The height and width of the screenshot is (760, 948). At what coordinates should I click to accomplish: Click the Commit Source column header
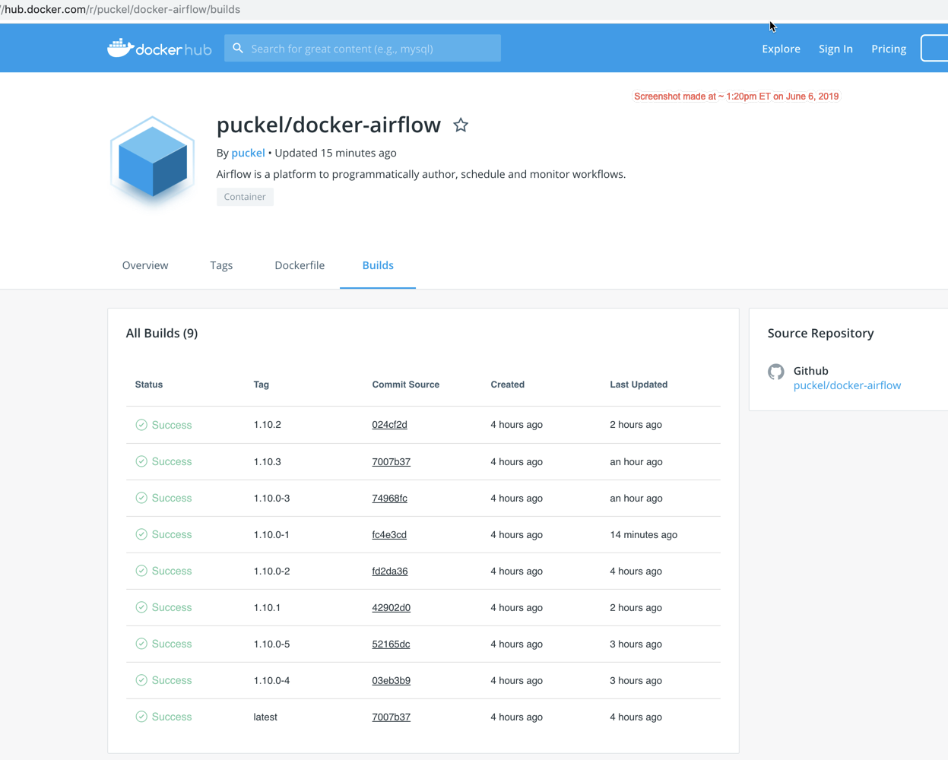click(406, 385)
